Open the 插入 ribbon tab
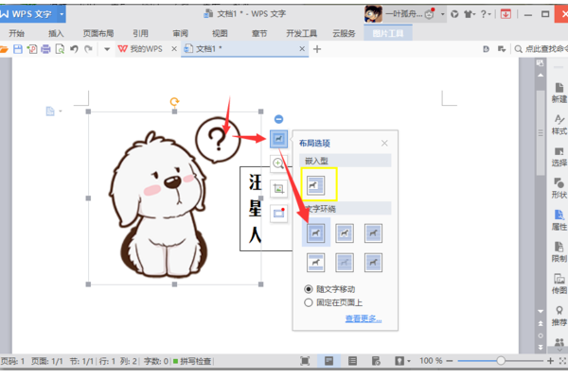The image size is (568, 378). click(56, 34)
